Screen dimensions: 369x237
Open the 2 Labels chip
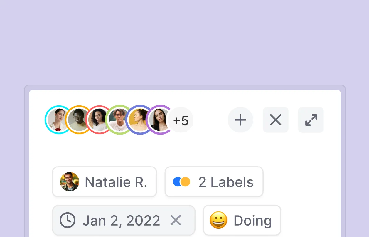click(x=214, y=182)
